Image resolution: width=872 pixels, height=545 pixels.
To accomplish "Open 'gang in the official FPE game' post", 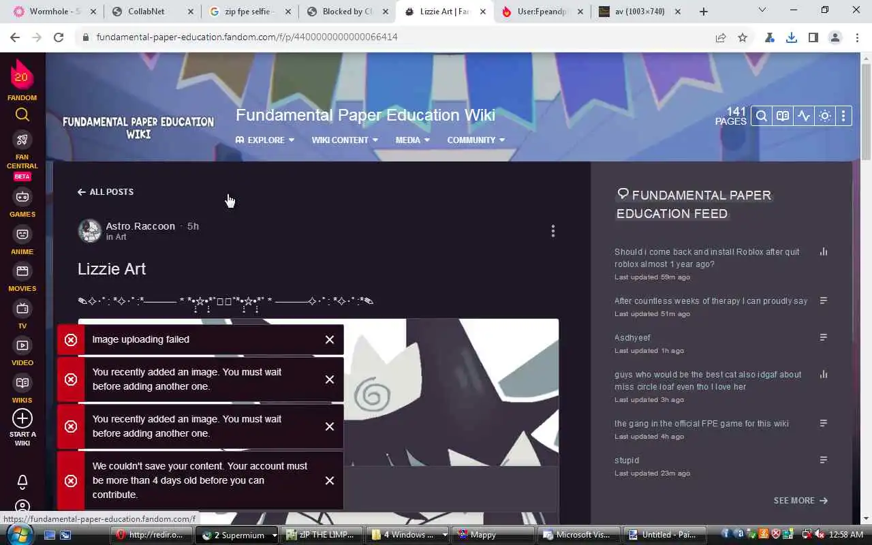I will (701, 423).
